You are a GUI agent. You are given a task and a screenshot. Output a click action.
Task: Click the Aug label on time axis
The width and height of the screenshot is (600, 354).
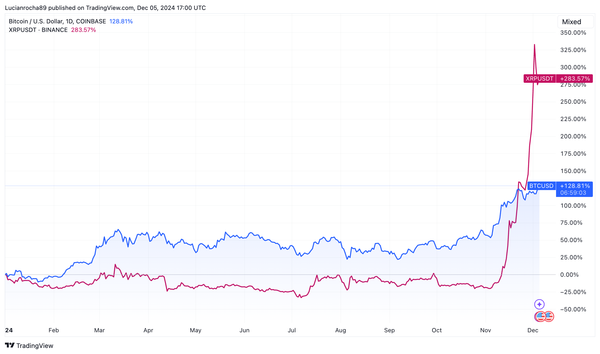click(341, 330)
